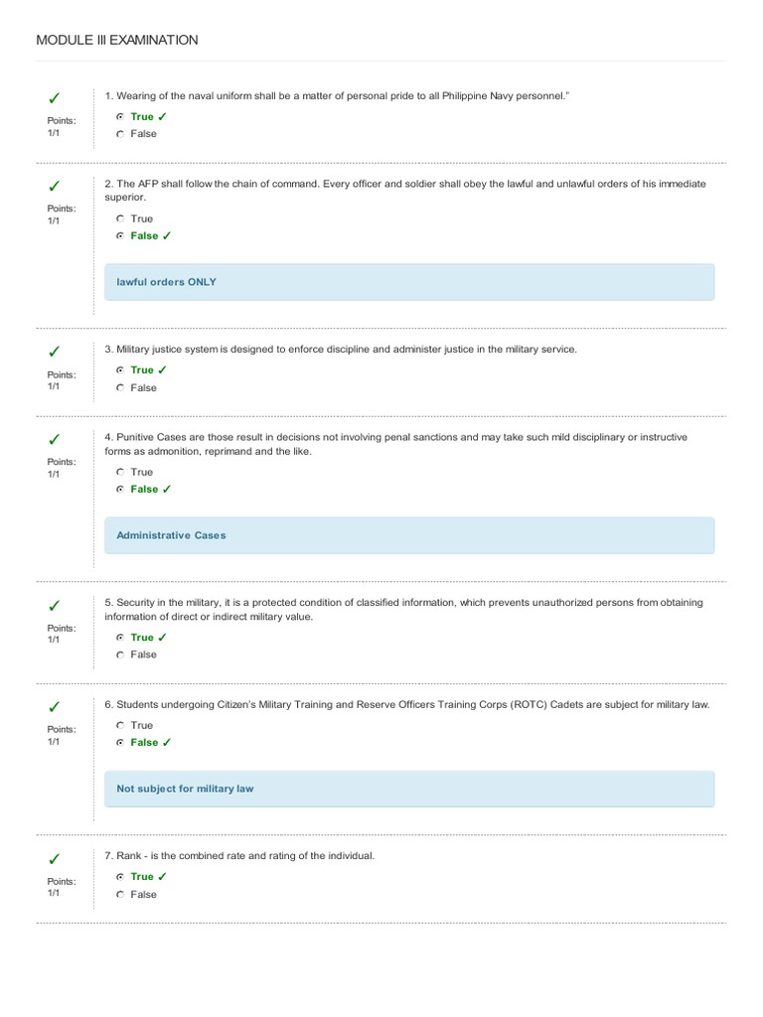Click the green checkmark beside question 1
763x1017 pixels.
point(54,99)
